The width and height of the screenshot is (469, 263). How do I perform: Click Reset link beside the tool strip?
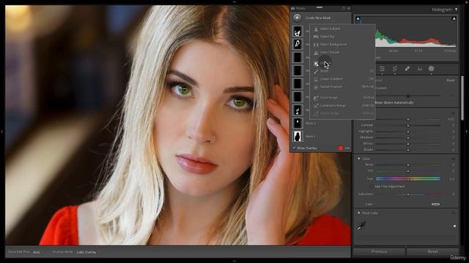click(451, 80)
